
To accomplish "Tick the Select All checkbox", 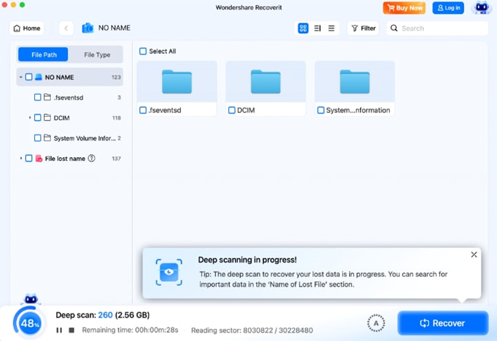I will 143,51.
